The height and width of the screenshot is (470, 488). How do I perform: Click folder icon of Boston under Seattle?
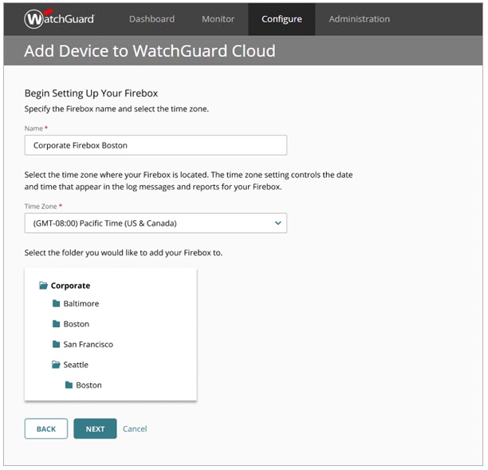69,385
